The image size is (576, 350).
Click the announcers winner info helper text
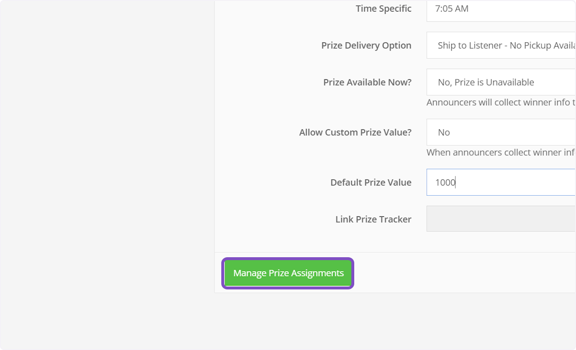[x=499, y=102]
